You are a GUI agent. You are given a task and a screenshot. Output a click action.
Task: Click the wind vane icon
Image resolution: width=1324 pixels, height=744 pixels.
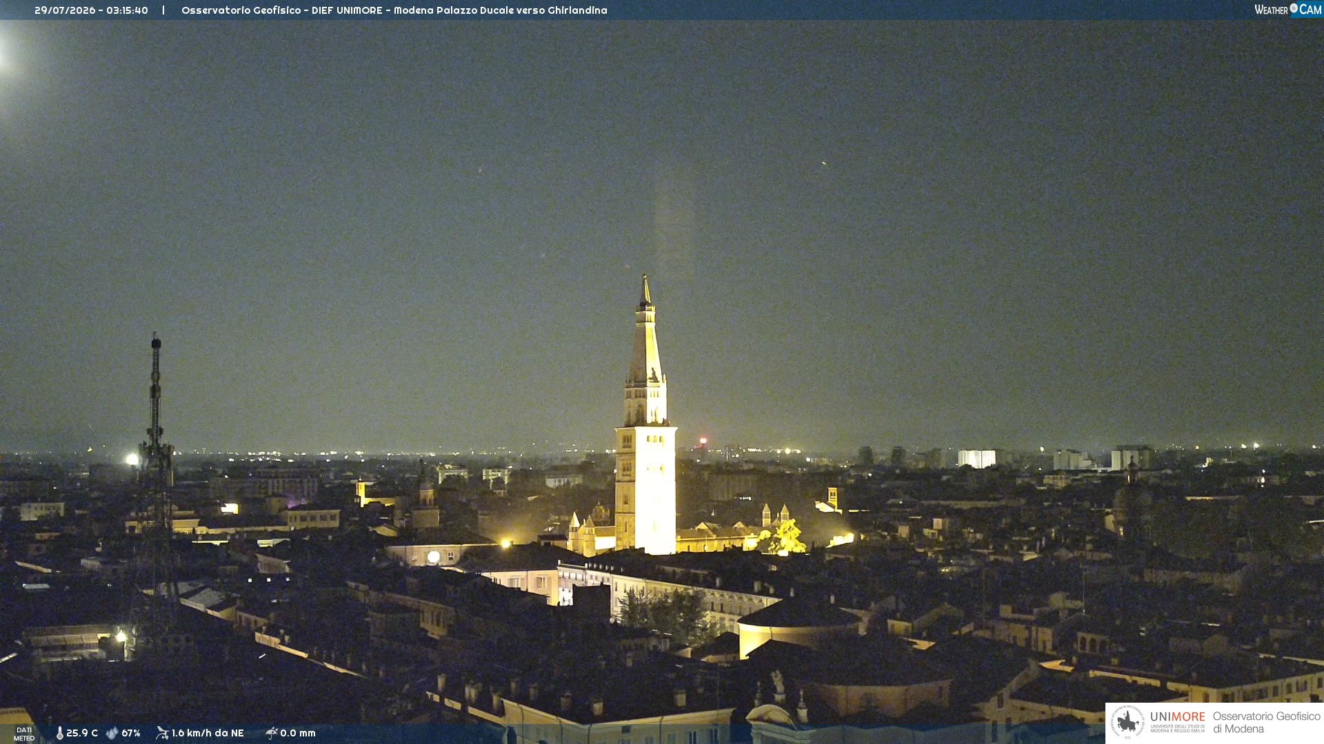(x=163, y=733)
